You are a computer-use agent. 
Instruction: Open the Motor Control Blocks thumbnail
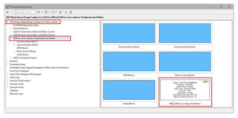coord(185,61)
